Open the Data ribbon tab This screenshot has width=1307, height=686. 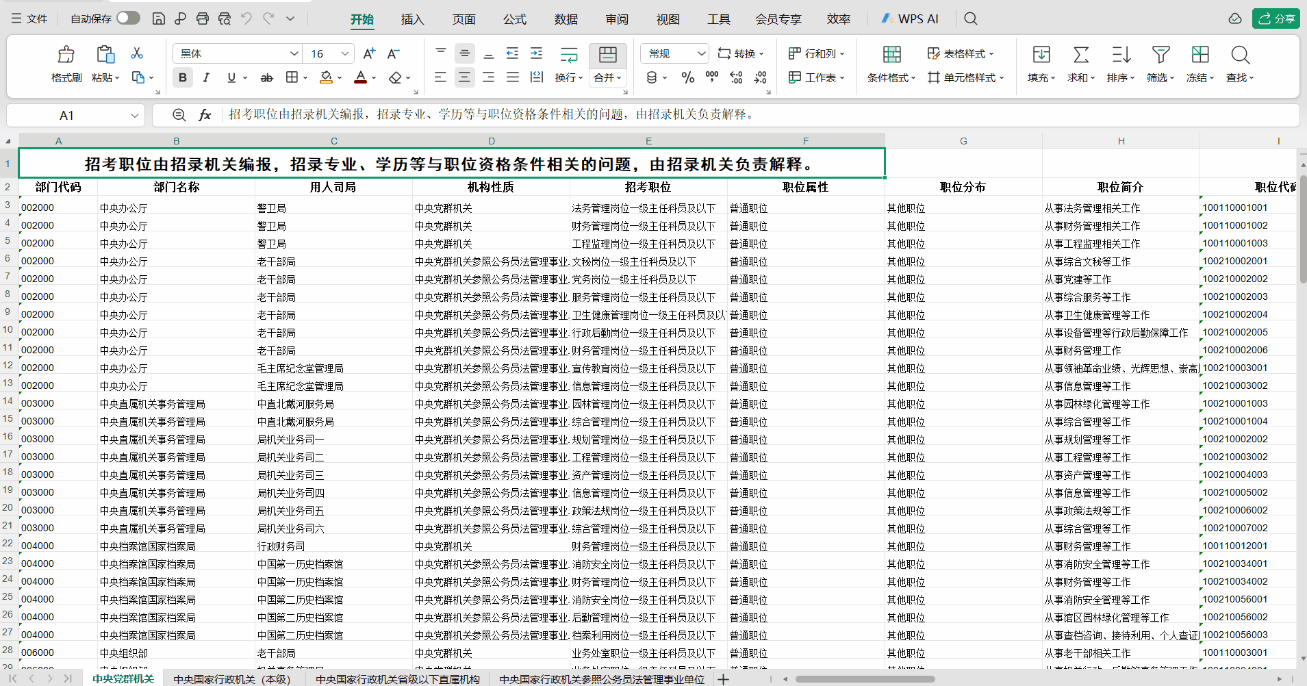(x=566, y=19)
